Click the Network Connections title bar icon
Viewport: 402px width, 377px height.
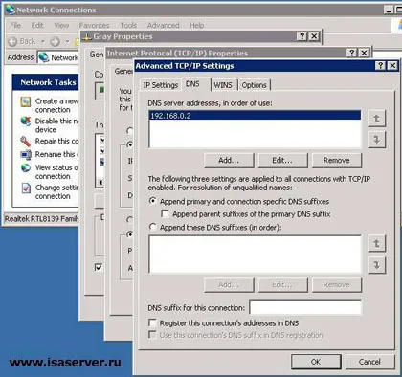click(x=11, y=10)
